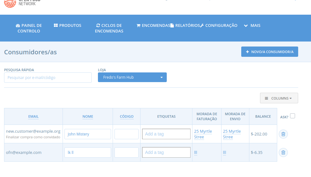
Task: Open Ciclos de Encomendas menu
Action: click(x=109, y=28)
